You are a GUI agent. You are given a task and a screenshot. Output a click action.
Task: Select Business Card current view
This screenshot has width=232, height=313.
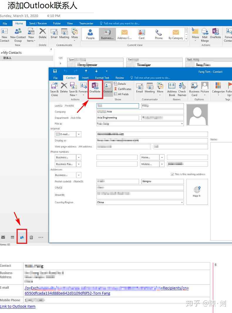click(107, 34)
